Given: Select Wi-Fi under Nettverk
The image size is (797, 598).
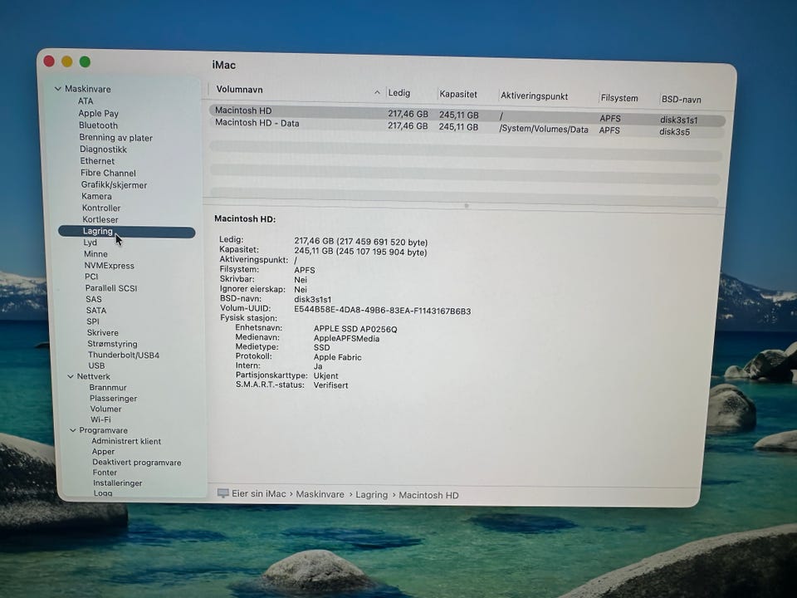Looking at the screenshot, I should (x=100, y=419).
